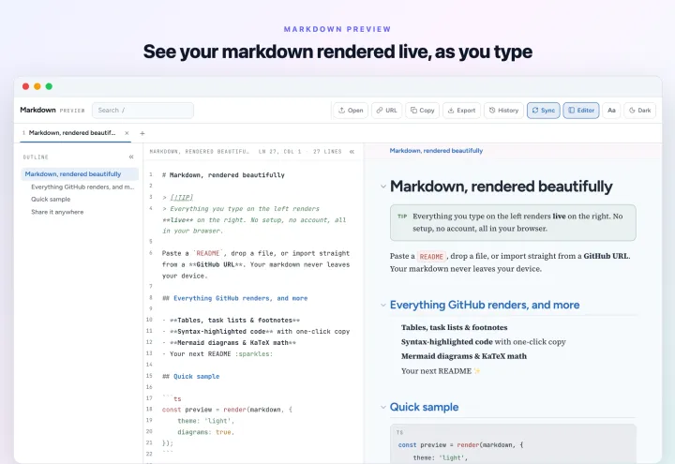Viewport: 675px width, 464px height.
Task: Toggle the Editor pane
Action: tap(580, 111)
